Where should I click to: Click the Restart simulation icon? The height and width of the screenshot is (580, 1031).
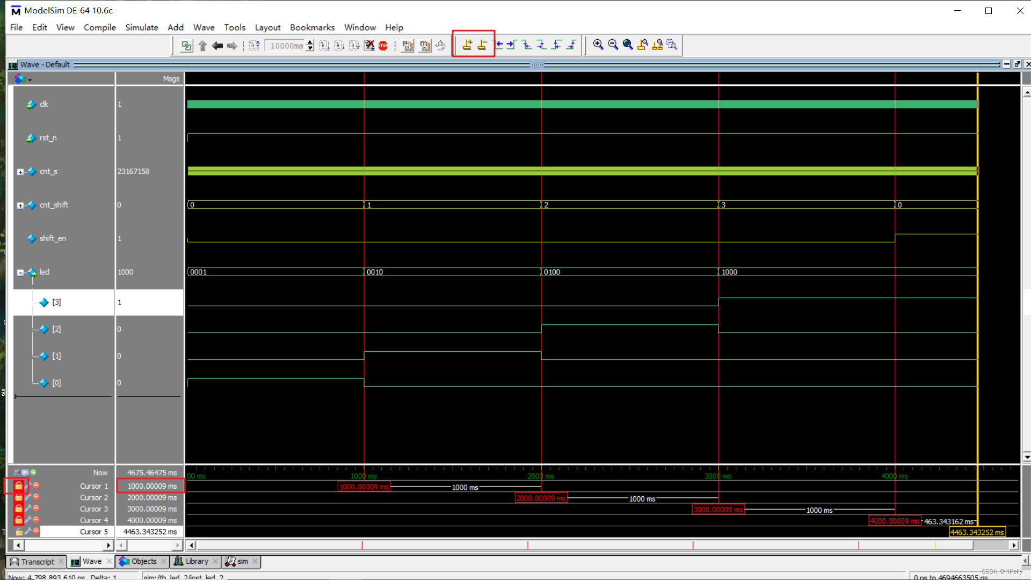click(x=254, y=46)
